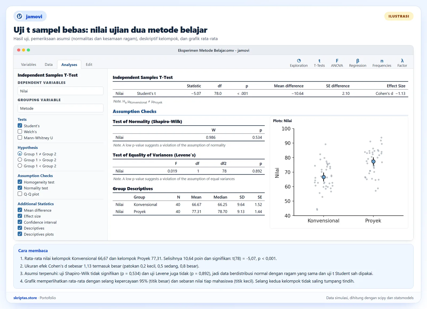427x309 pixels.
Task: Click the Konvensional mean value 66.67
Action: [196, 204]
